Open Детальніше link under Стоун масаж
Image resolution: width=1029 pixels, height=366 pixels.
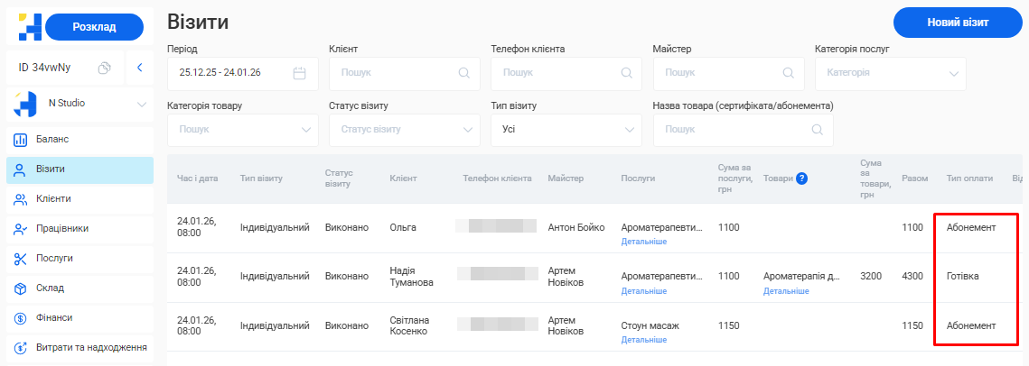click(644, 340)
